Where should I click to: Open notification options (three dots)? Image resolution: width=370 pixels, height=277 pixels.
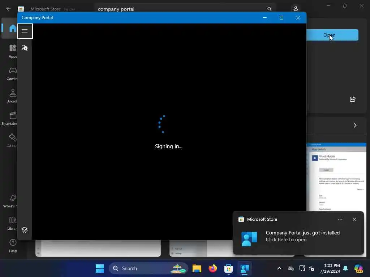(x=340, y=219)
